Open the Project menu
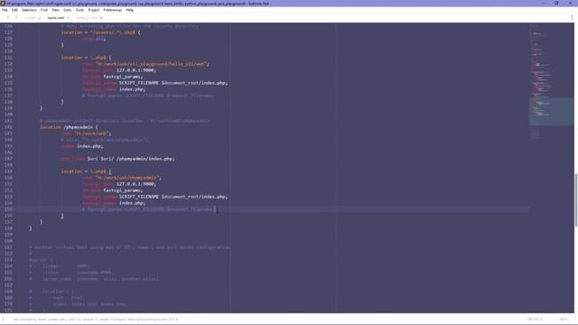This screenshot has width=578, height=325. point(94,10)
